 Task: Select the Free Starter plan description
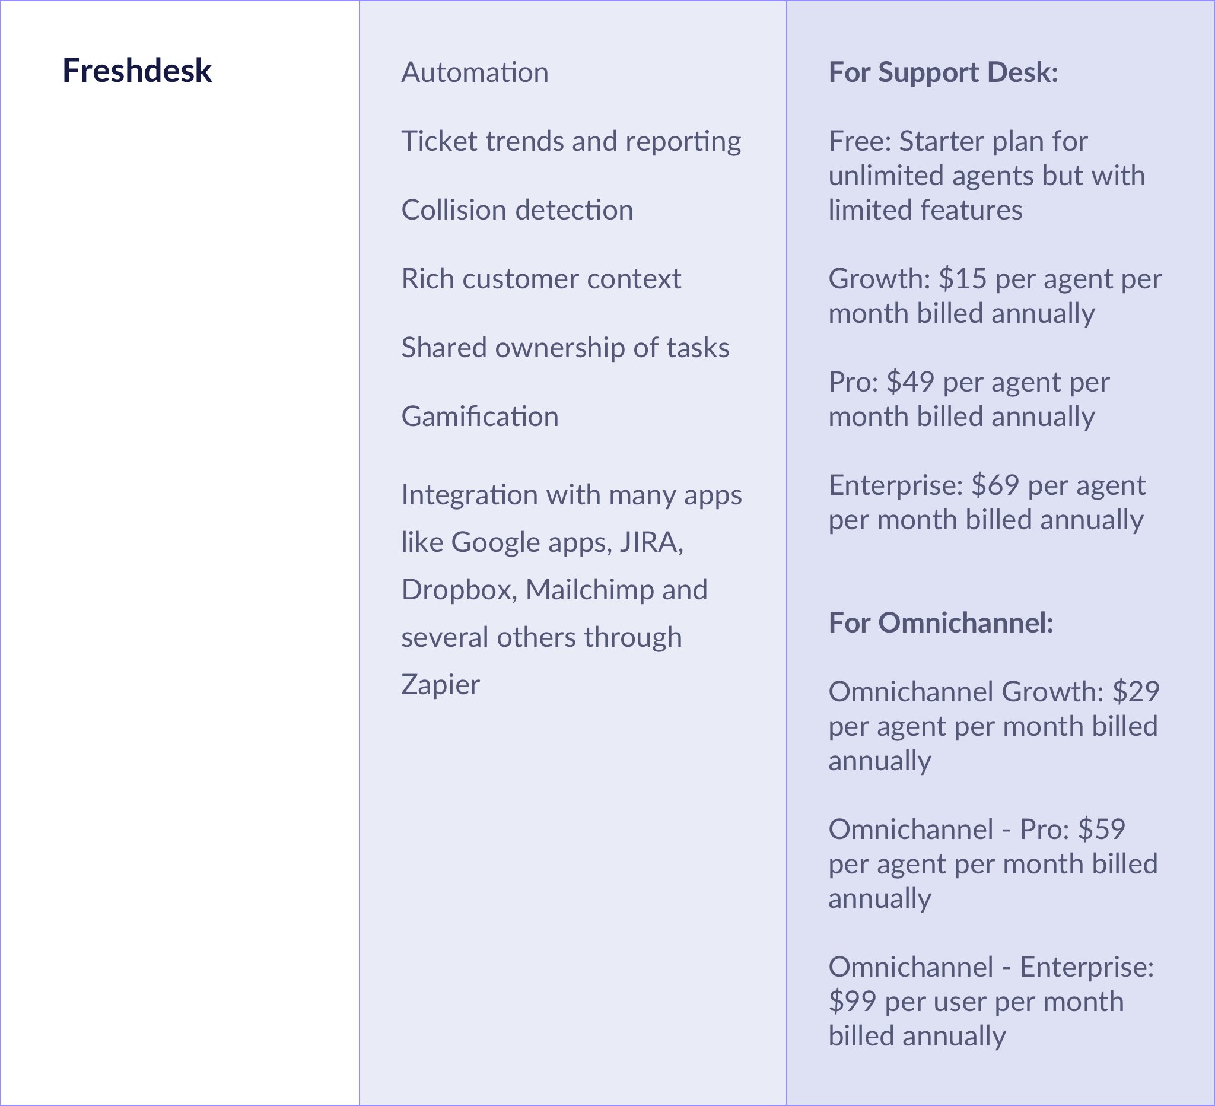click(x=986, y=176)
